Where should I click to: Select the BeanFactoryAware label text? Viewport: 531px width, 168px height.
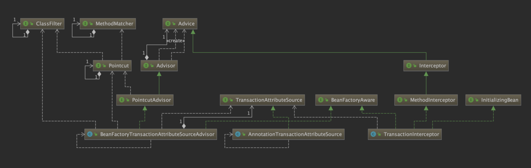click(x=353, y=100)
